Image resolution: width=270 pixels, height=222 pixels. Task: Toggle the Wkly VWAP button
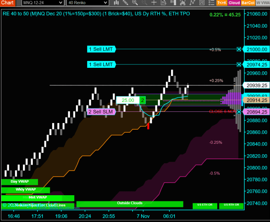pyautogui.click(x=25, y=190)
